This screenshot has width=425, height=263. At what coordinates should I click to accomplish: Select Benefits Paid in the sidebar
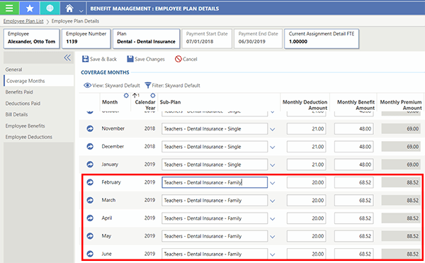point(19,92)
